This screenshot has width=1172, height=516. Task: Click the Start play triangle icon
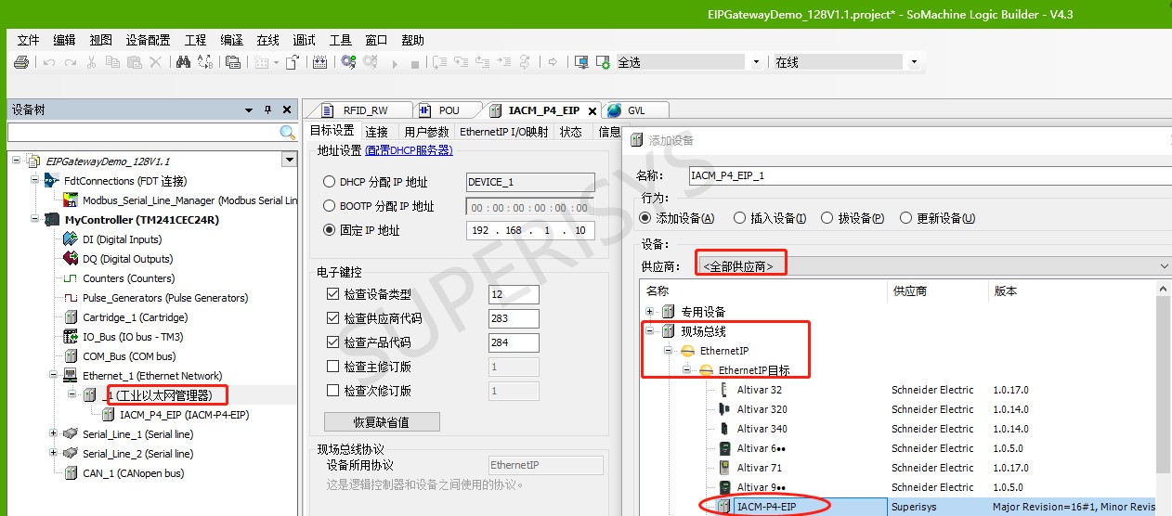[394, 62]
